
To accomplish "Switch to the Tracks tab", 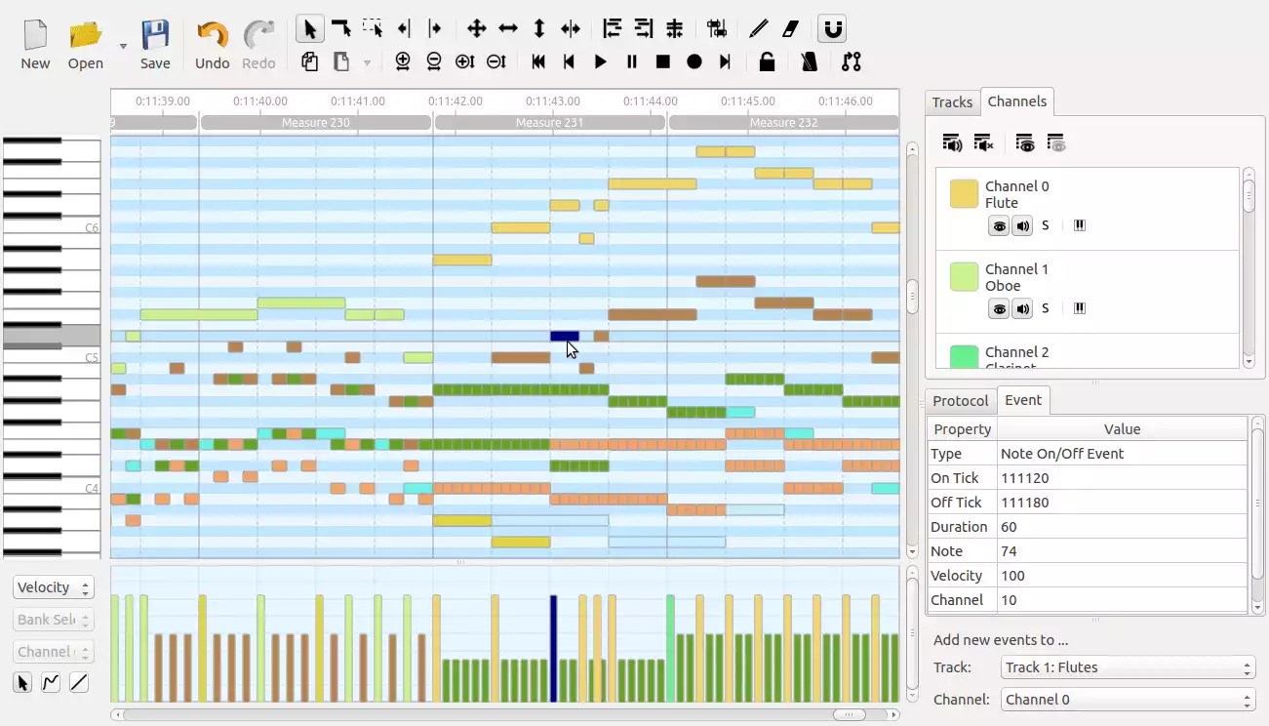I will [x=951, y=101].
